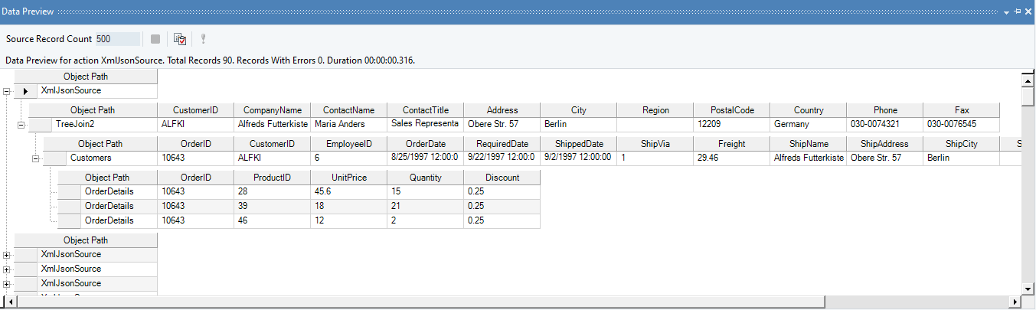Collapse the first XmlJsonSource node
The image size is (1036, 310).
7,91
